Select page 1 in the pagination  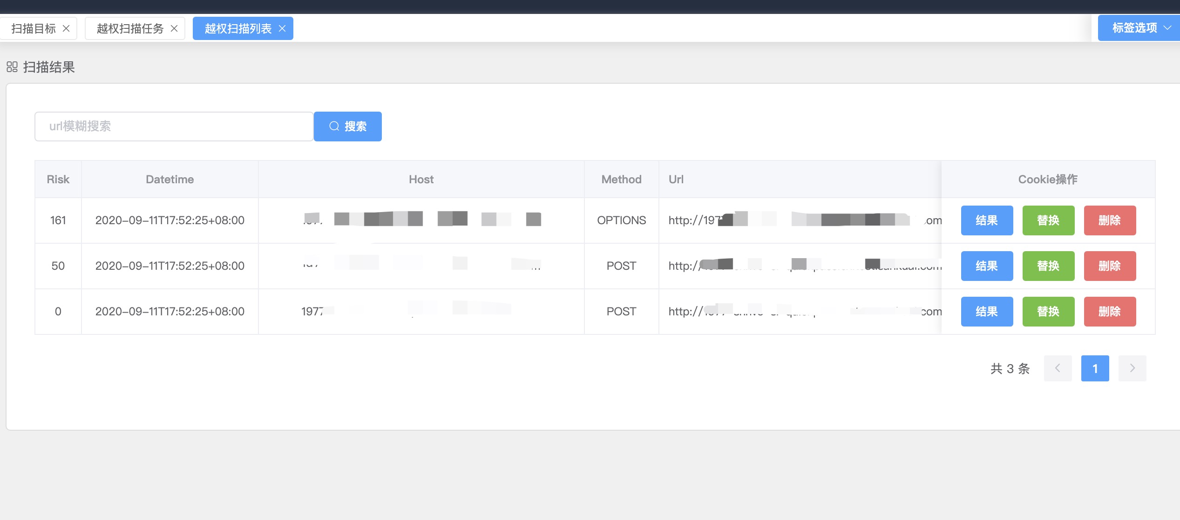point(1095,368)
